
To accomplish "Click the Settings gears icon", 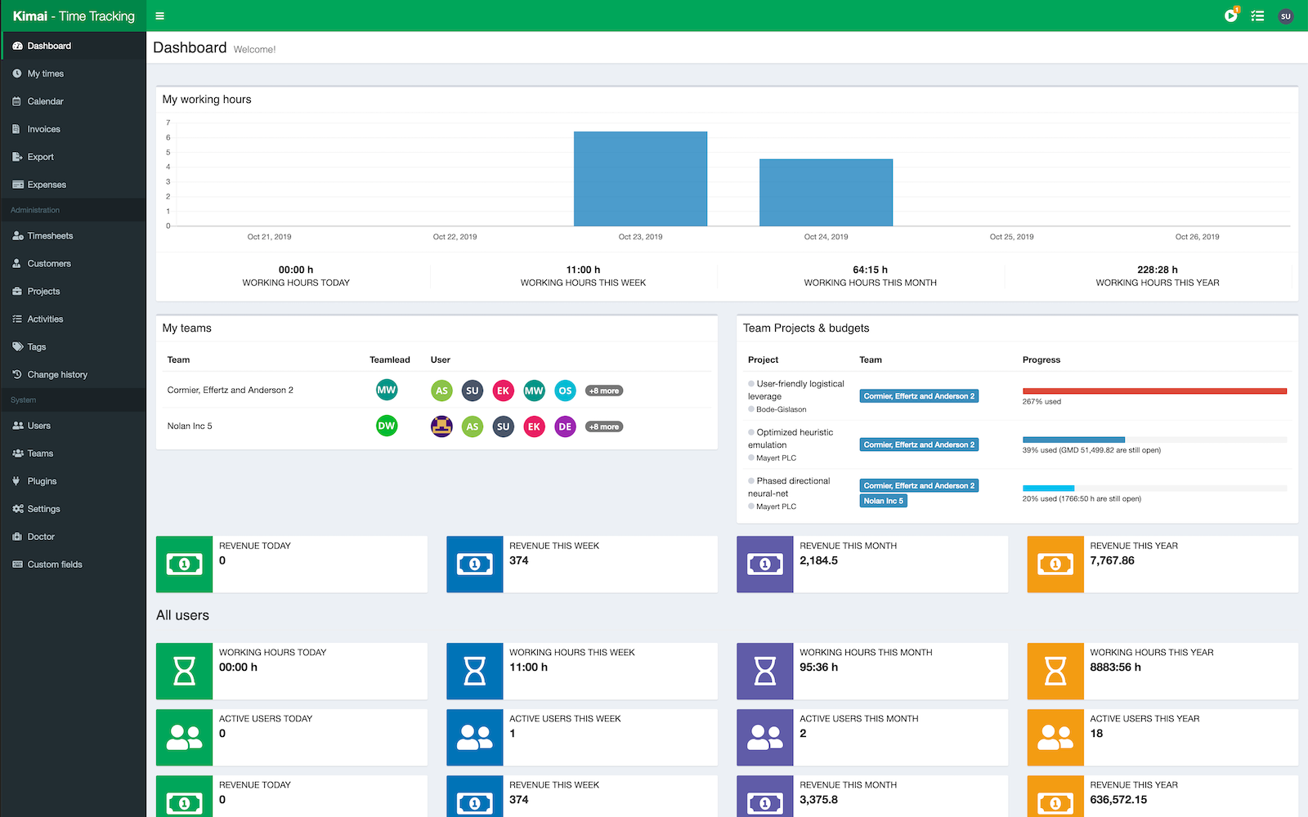I will click(17, 509).
